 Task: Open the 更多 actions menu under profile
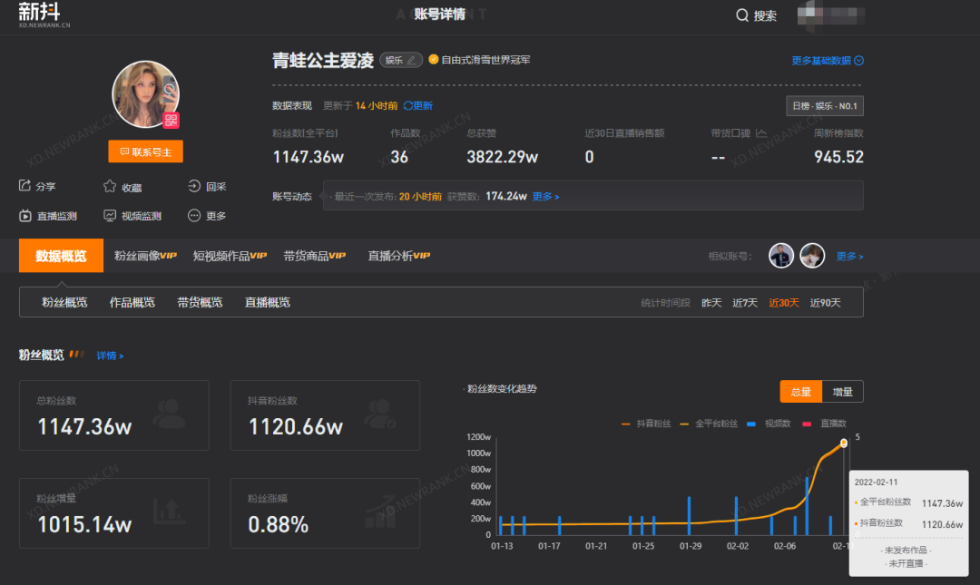(194, 216)
